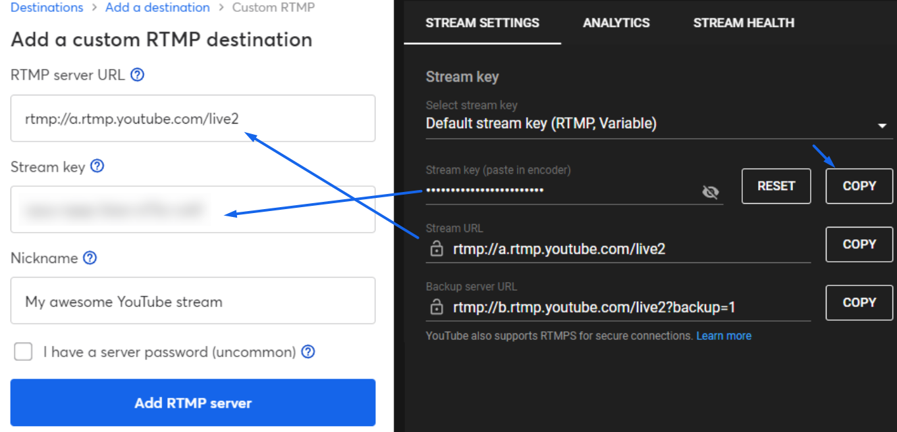Enable the 'I have a server password' checkbox
The image size is (897, 432).
[x=23, y=352]
